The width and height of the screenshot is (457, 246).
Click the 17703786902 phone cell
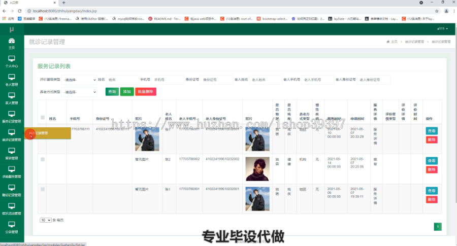pos(189,159)
